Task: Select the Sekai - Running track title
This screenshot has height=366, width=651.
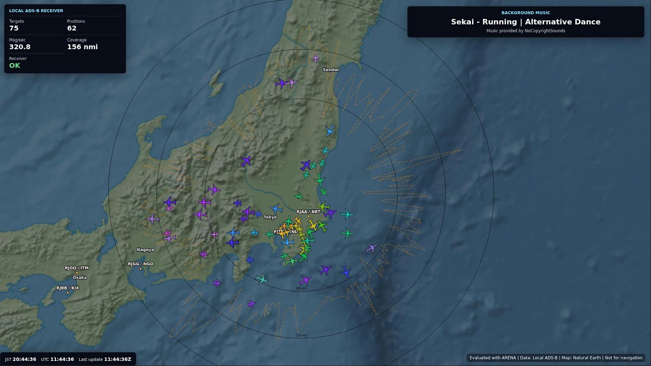Action: [x=526, y=22]
